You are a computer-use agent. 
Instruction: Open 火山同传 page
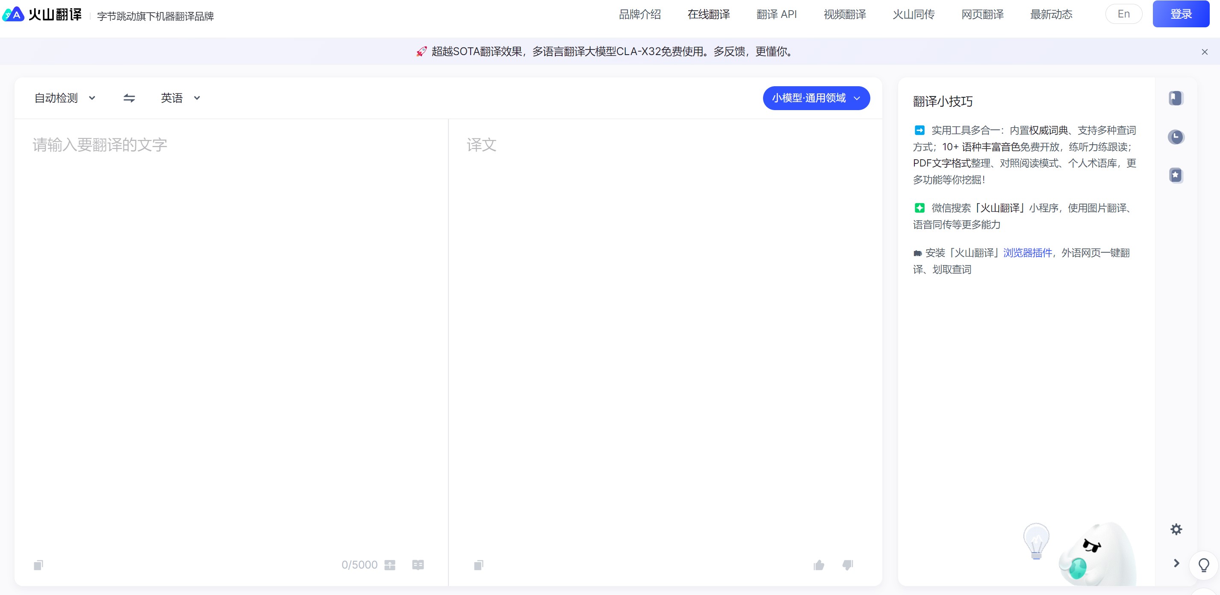(914, 14)
